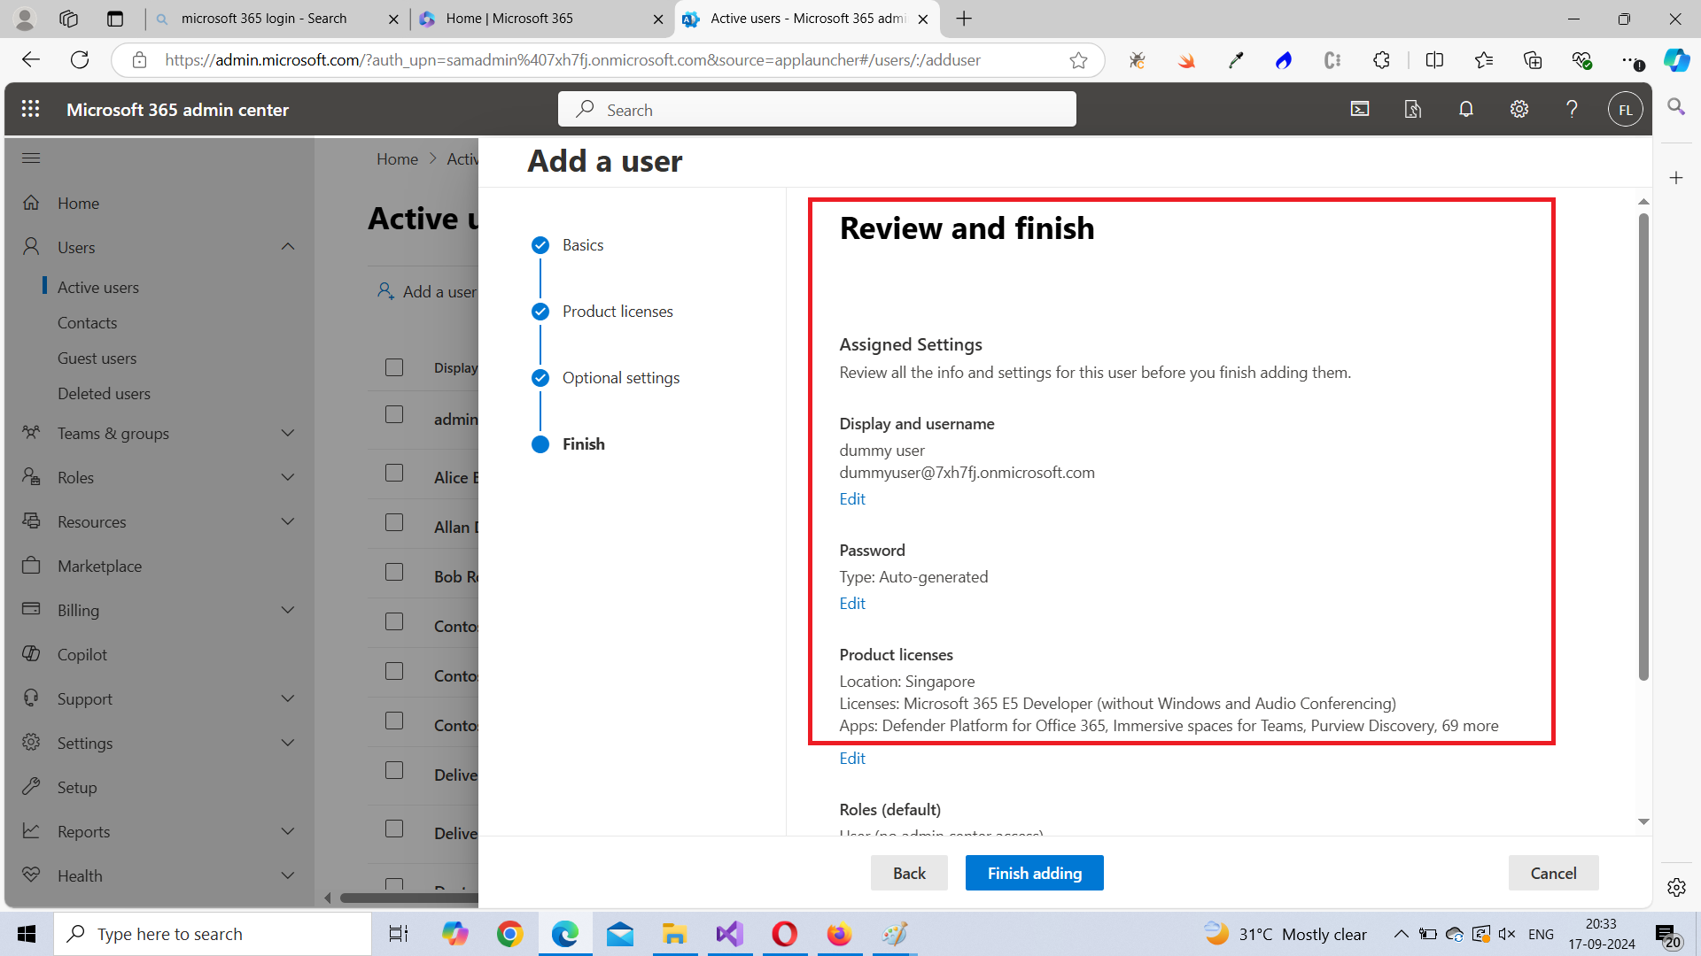Focus the admin center Search box
The width and height of the screenshot is (1701, 956).
click(x=817, y=110)
